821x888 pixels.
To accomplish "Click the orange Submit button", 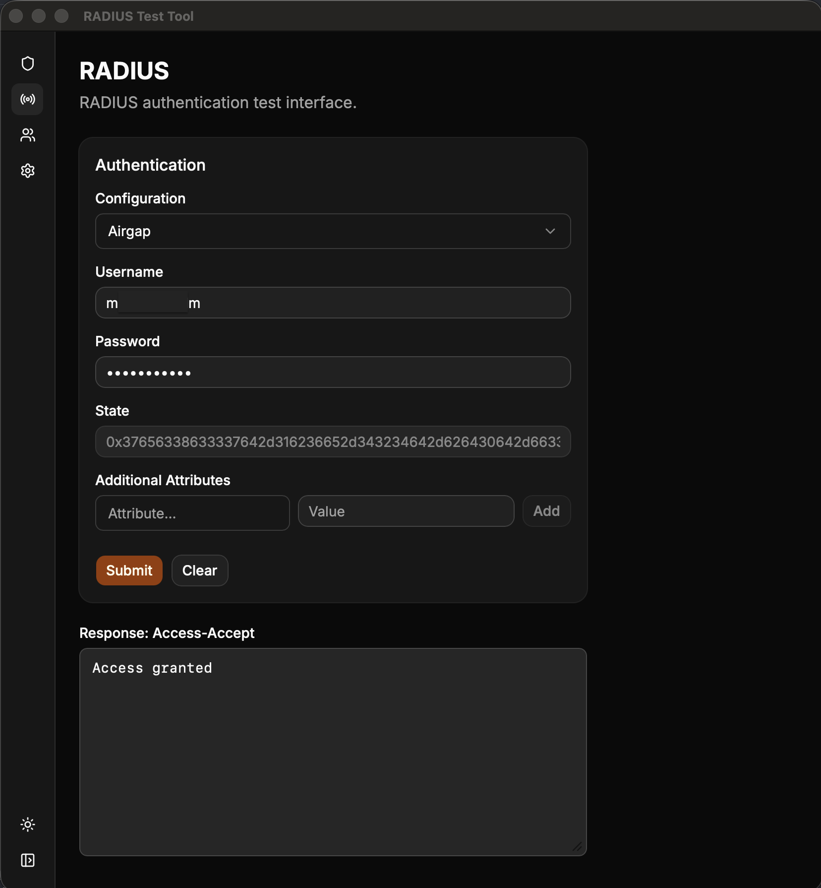I will (129, 571).
